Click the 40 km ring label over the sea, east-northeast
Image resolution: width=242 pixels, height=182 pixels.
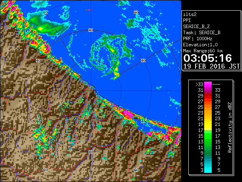(x=143, y=61)
